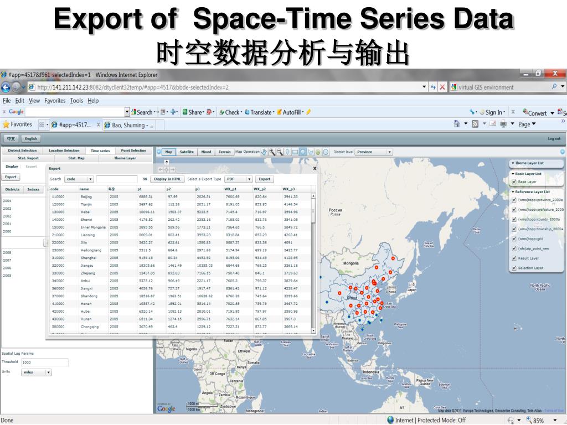Viewport: 567px width, 425px height.
Task: Click the printer icon in command bar
Action: tap(503, 124)
